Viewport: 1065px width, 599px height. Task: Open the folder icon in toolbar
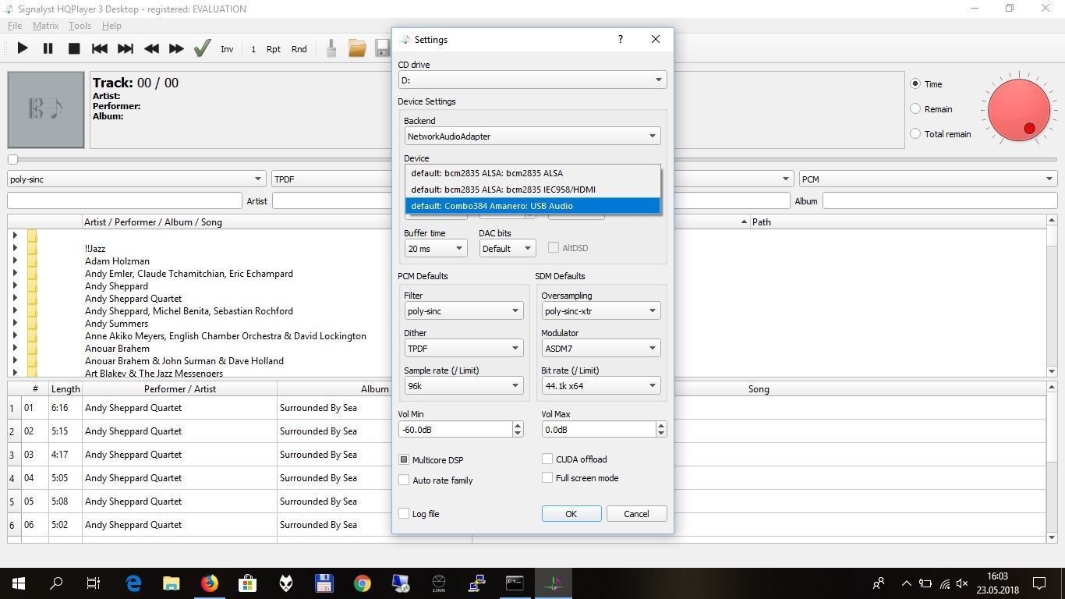(x=357, y=48)
